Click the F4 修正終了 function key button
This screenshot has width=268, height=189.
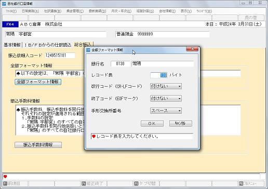tap(94, 183)
